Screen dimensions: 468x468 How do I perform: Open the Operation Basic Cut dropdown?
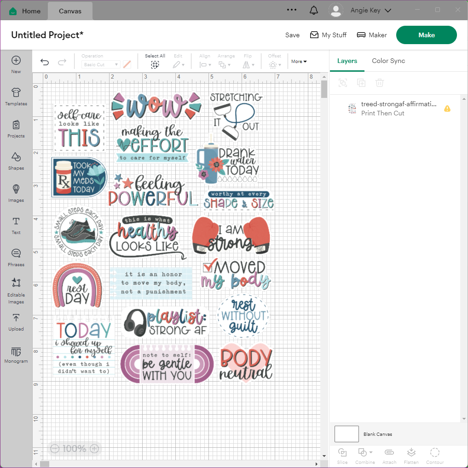point(102,65)
